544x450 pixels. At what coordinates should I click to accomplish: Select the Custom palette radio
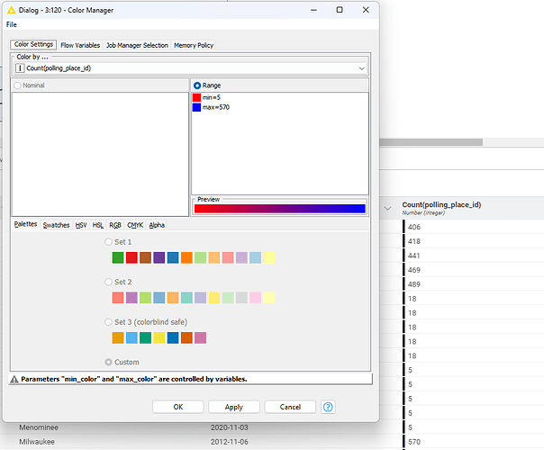[108, 362]
